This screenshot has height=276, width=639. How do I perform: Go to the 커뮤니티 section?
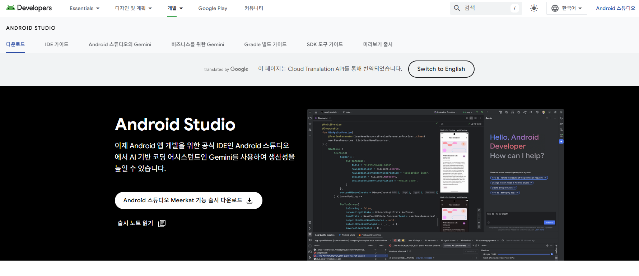254,8
